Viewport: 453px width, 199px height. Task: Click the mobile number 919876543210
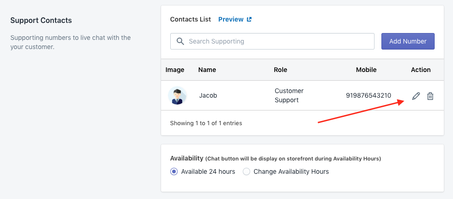[x=369, y=95]
